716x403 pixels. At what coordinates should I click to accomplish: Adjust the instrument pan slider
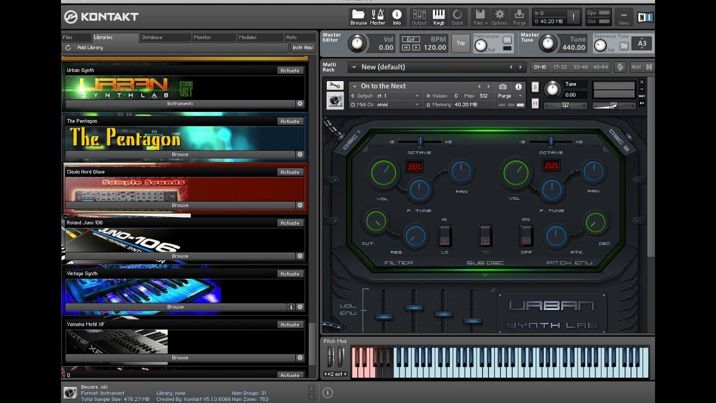(x=565, y=105)
